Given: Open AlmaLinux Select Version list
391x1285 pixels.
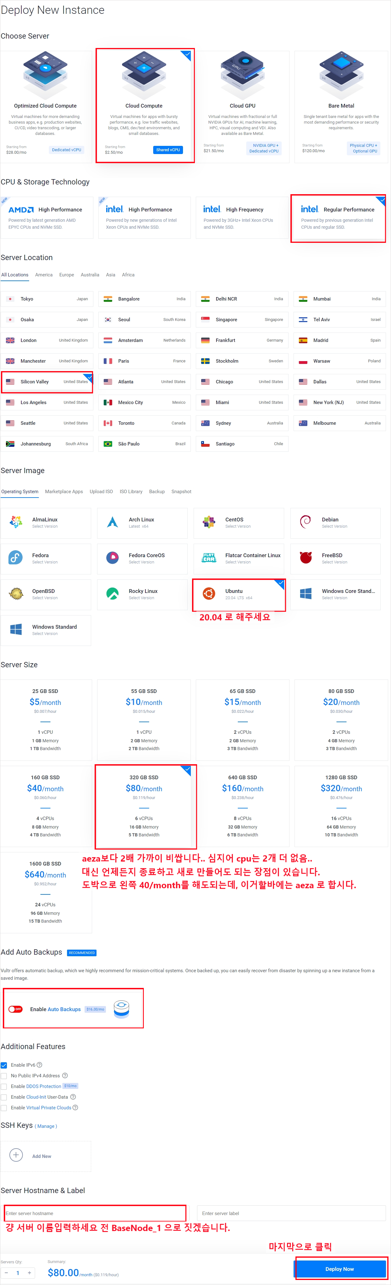Looking at the screenshot, I should pos(45,526).
